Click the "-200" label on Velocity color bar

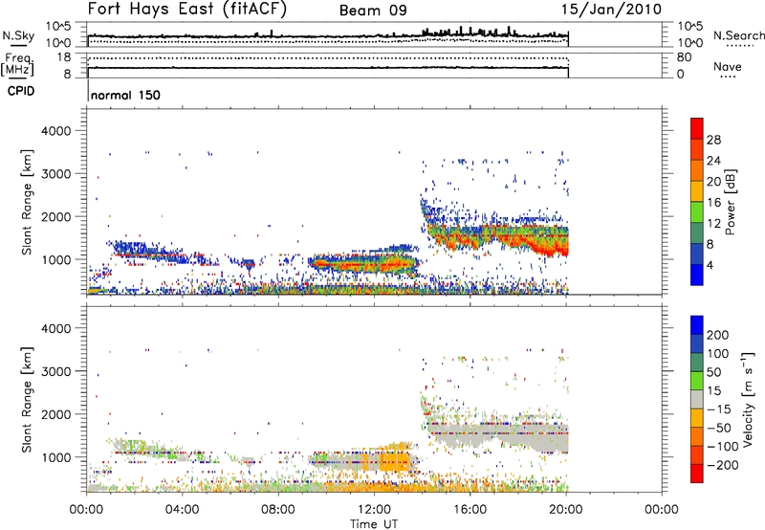pos(722,465)
